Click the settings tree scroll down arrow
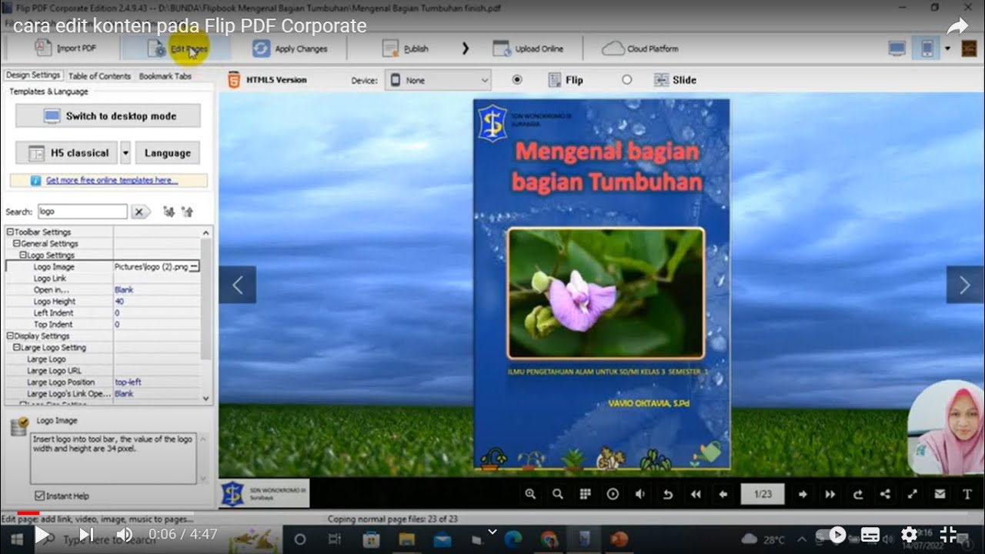The width and height of the screenshot is (985, 554). coord(205,398)
